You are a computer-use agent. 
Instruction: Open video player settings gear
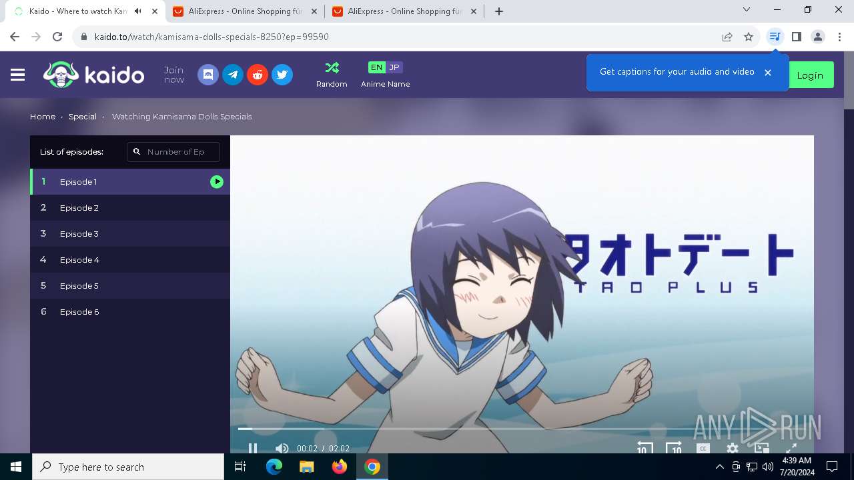pos(733,449)
